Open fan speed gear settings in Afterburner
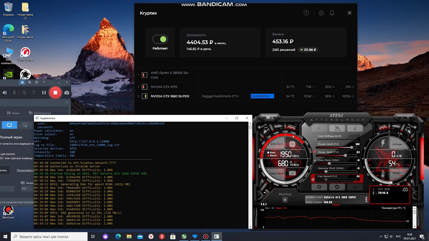 [313, 179]
